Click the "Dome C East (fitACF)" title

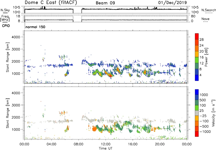(50, 3)
